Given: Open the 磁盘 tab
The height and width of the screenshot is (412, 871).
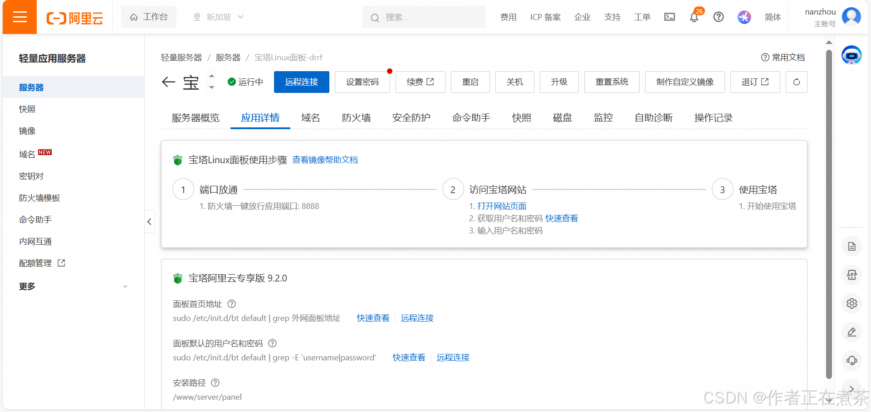Looking at the screenshot, I should click(x=562, y=118).
